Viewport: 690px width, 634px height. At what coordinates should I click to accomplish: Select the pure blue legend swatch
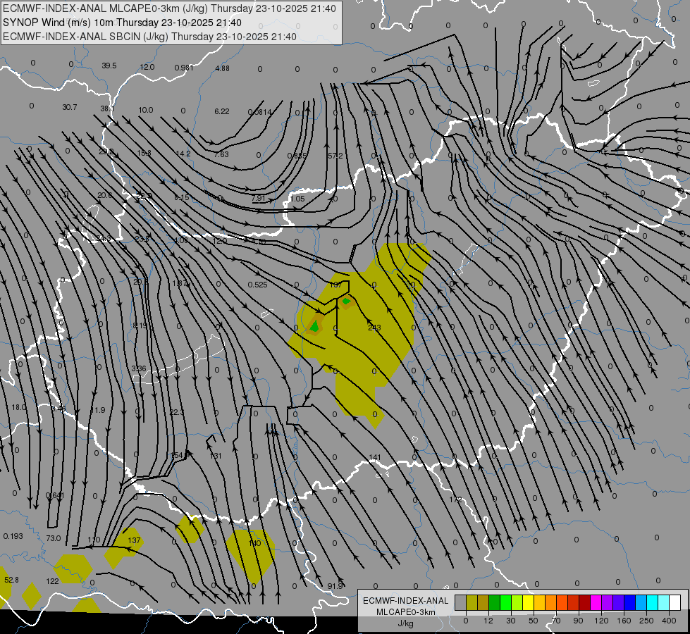pyautogui.click(x=629, y=602)
